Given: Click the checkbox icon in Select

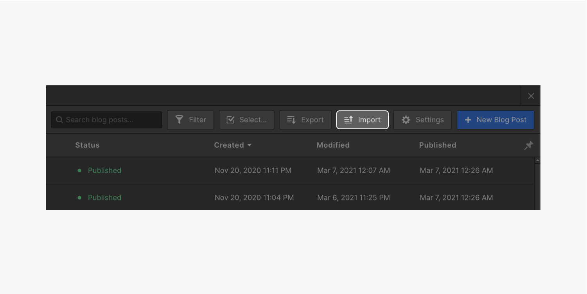Looking at the screenshot, I should pyautogui.click(x=231, y=120).
